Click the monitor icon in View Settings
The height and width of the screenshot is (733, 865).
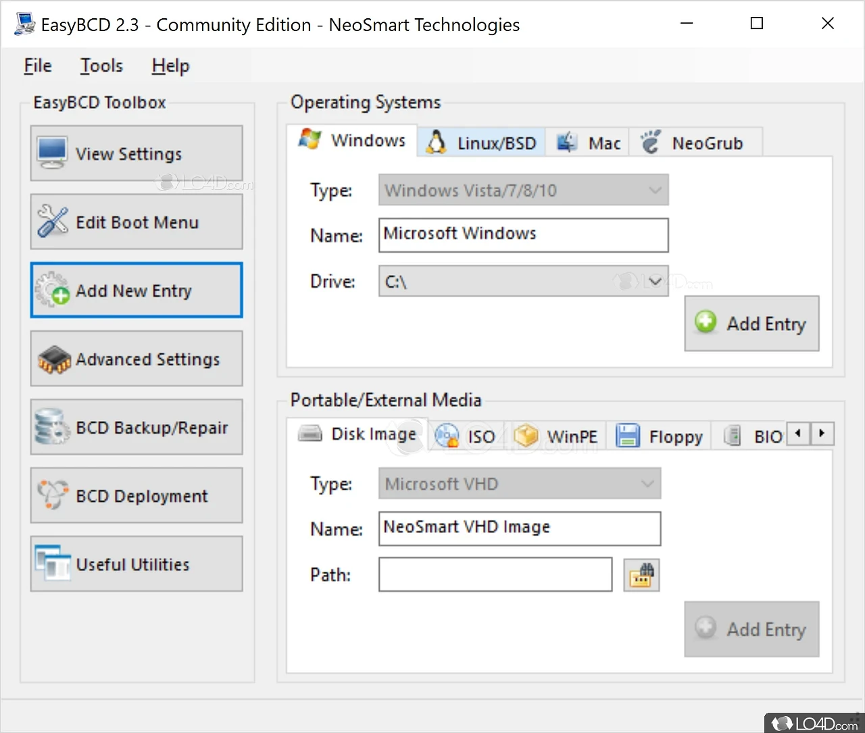(x=52, y=153)
